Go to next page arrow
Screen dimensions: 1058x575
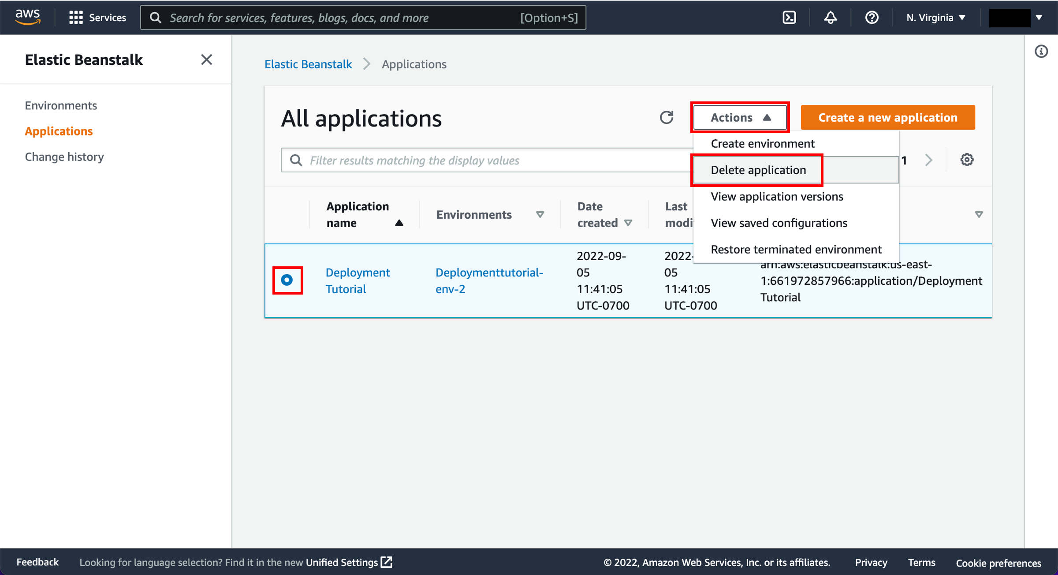coord(929,160)
